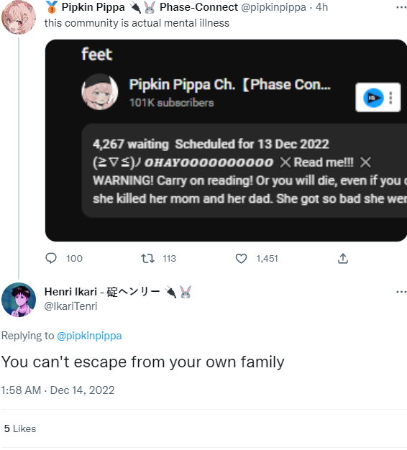This screenshot has width=407, height=450.
Task: Click the 113 retweets count
Action: point(170,259)
